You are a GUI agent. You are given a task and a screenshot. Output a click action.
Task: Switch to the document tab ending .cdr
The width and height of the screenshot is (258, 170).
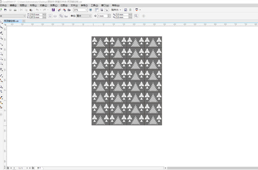coord(11,21)
